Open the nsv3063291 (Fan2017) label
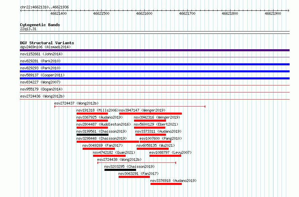299x197 pixels. coord(138,174)
